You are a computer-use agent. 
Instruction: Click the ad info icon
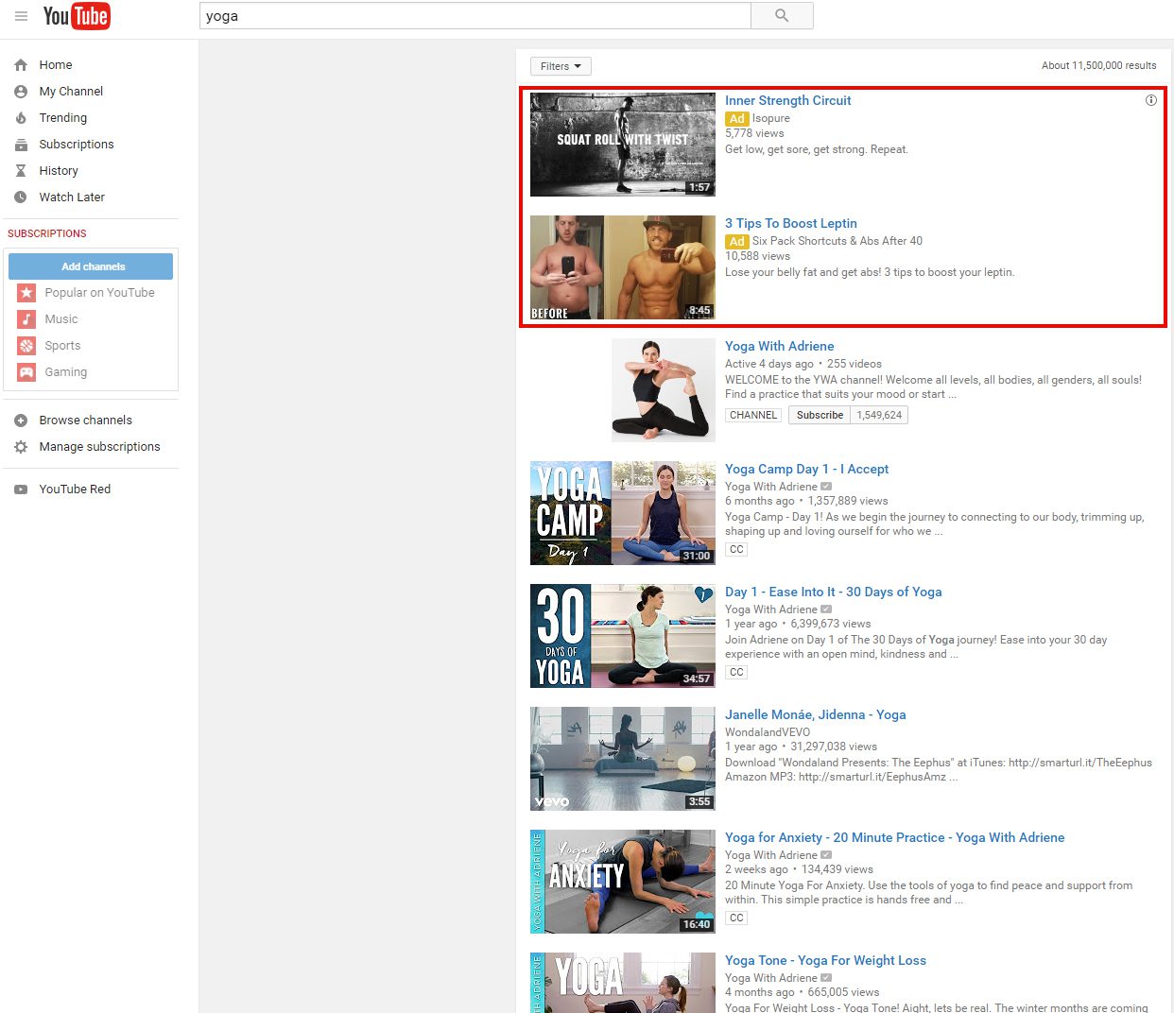[x=1150, y=100]
